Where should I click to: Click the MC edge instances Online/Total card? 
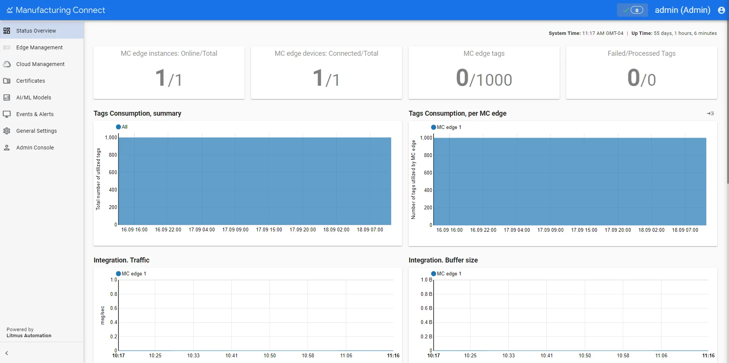click(169, 73)
